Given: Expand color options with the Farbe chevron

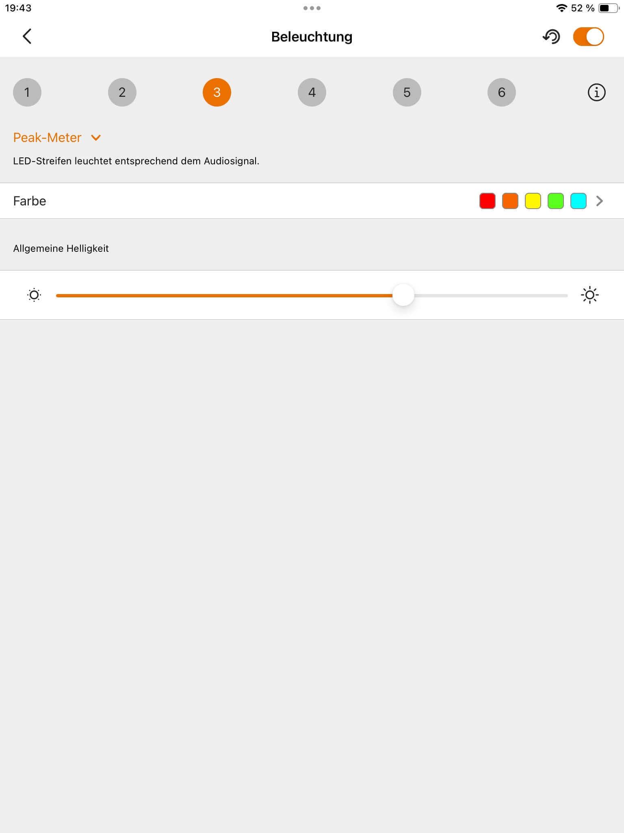Looking at the screenshot, I should click(600, 201).
